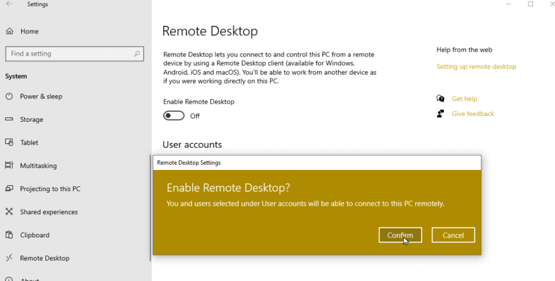Minimize the Settings window

[x=508, y=4]
